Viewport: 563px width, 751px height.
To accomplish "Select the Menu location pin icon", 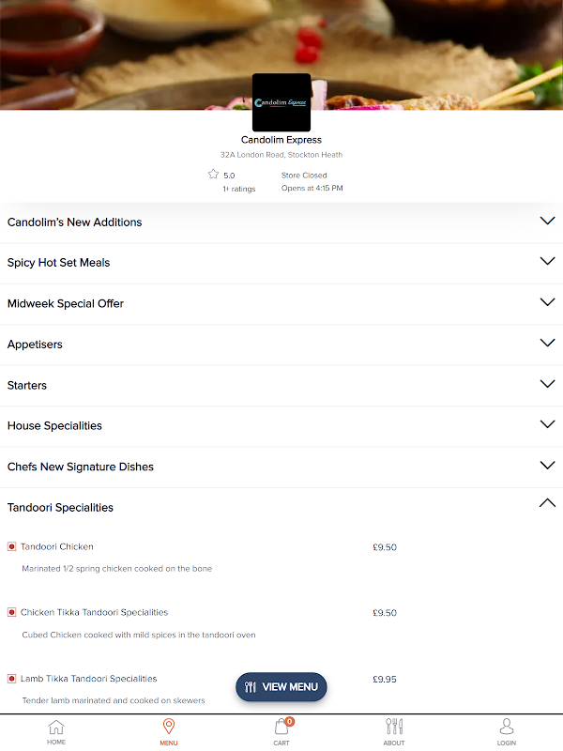I will point(169,727).
